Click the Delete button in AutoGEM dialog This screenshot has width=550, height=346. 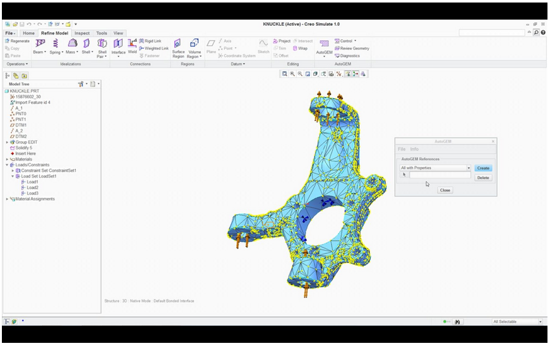pos(482,178)
